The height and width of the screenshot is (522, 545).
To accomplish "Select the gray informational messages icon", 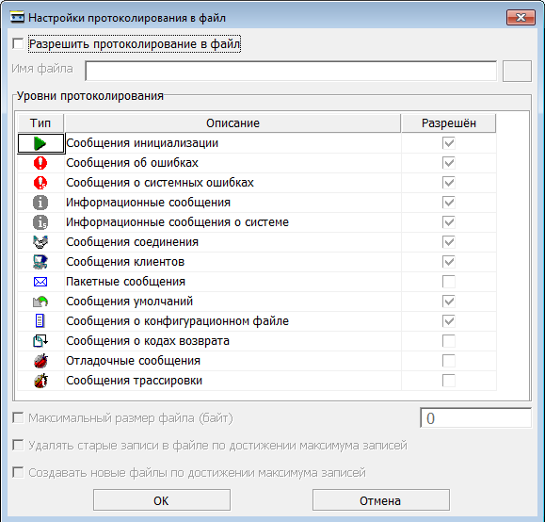I will [x=40, y=203].
